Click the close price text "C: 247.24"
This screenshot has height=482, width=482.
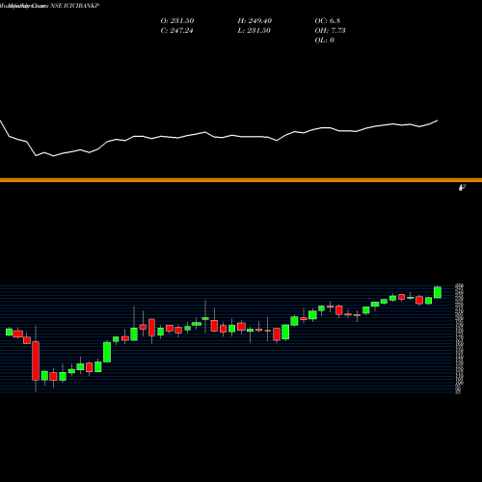pos(176,31)
